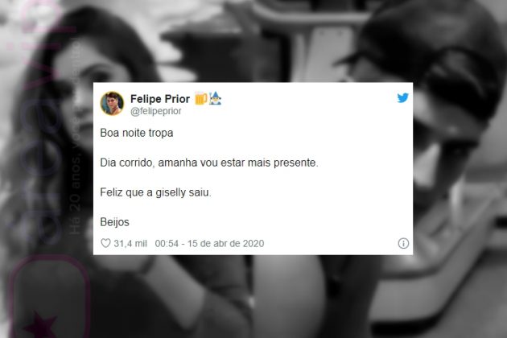
Task: Click the wizard emoji after Felipe Prior
Action: point(216,98)
